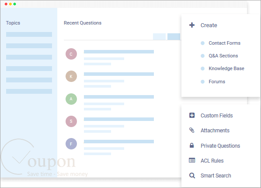Viewport: 261px width, 188px height.
Task: Select the bullet next to Forums
Action: (x=202, y=82)
